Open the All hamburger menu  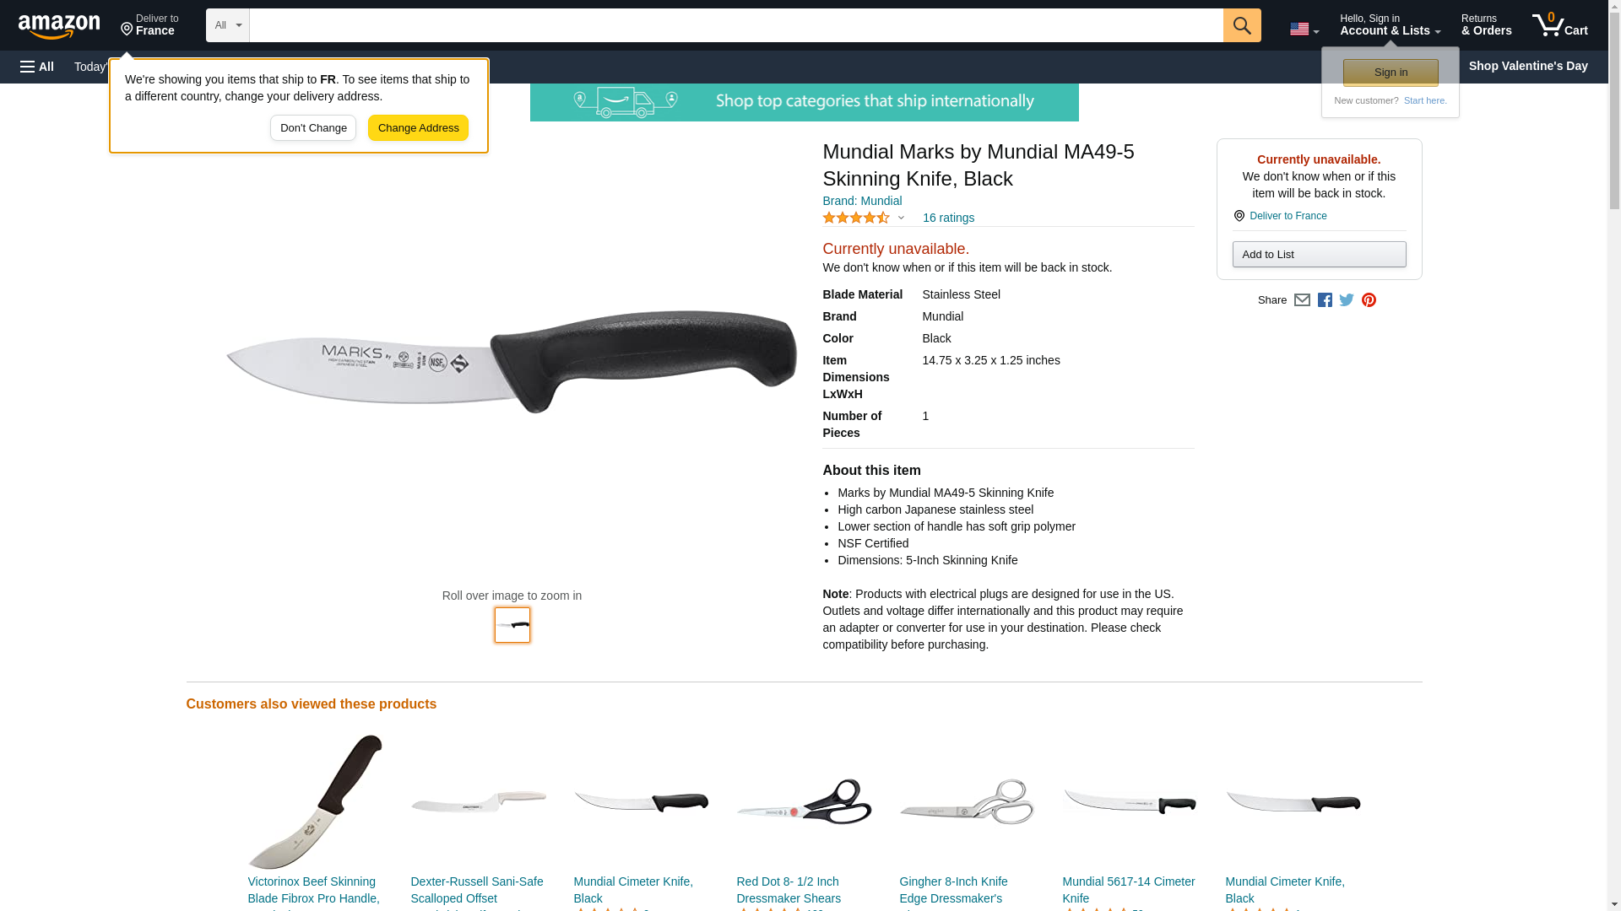coord(37,67)
